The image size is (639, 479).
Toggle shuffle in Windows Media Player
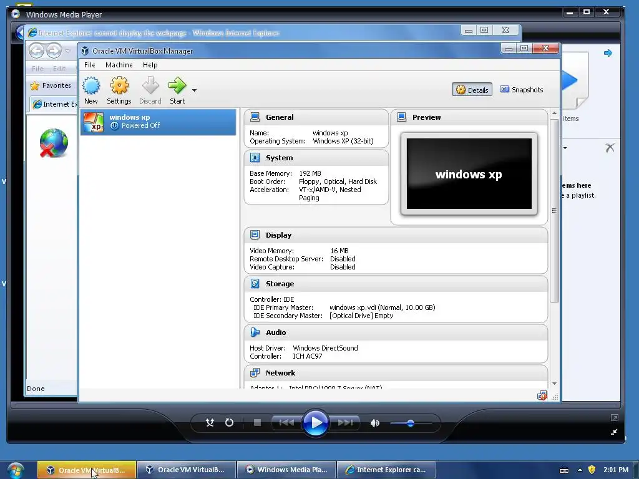click(x=210, y=423)
